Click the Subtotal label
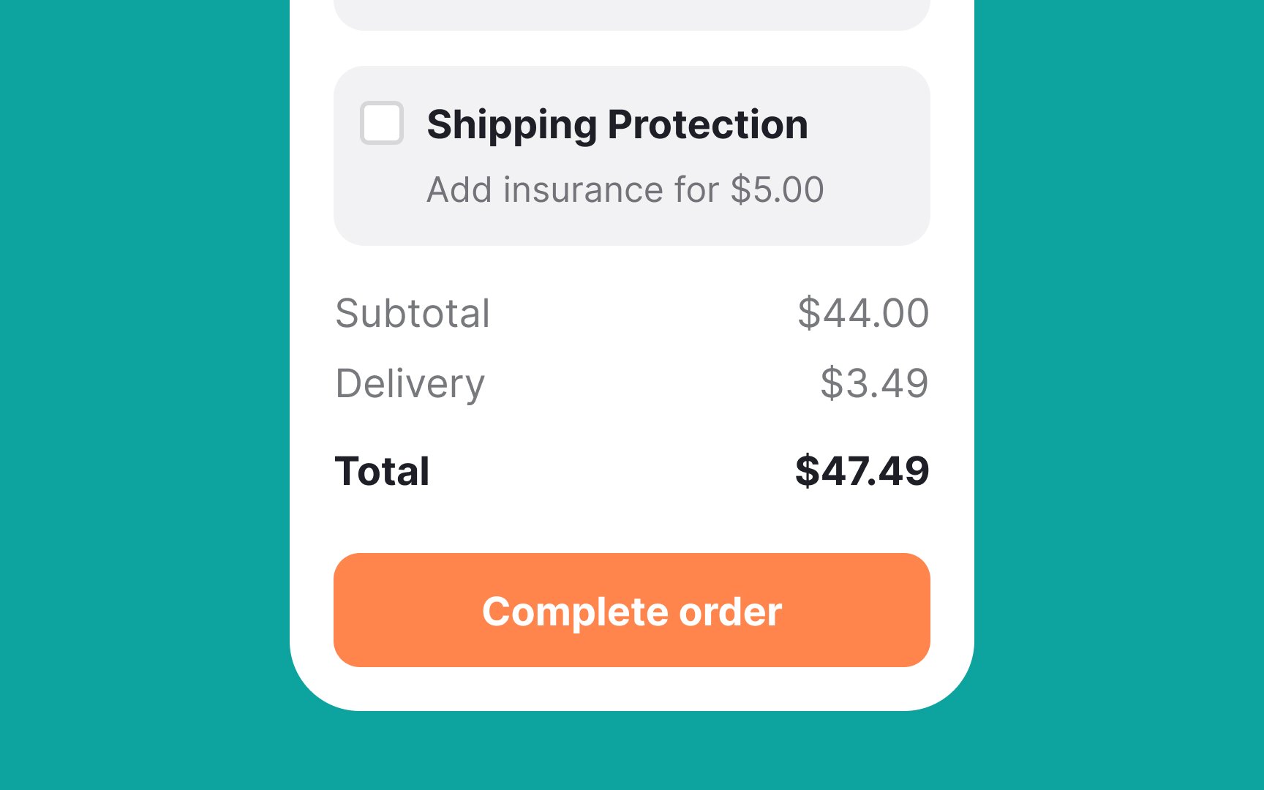The image size is (1264, 790). [x=413, y=313]
